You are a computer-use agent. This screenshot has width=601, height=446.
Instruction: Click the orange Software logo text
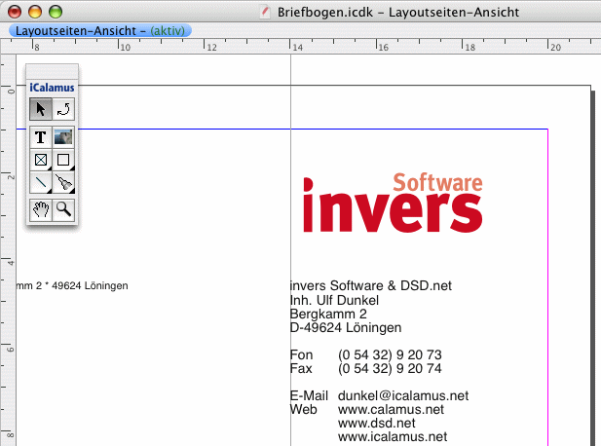437,182
